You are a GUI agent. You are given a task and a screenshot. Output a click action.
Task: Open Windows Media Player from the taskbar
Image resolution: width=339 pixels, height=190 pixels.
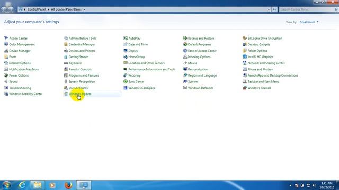pyautogui.click(x=52, y=185)
